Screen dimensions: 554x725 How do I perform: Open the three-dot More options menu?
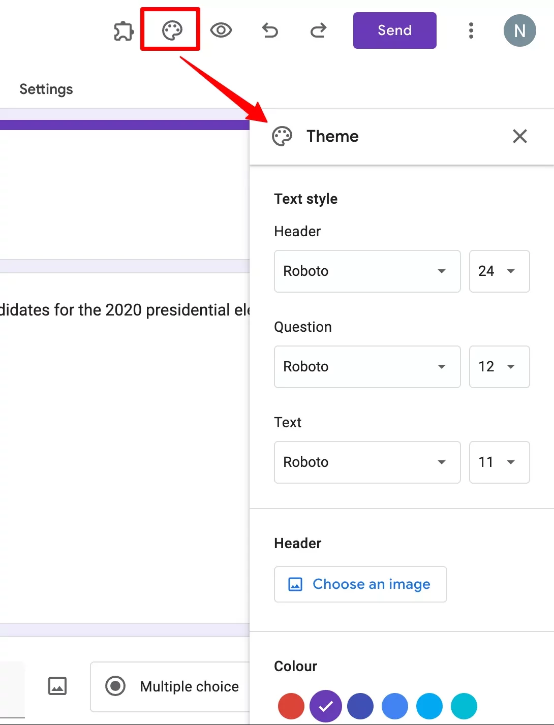coord(471,30)
